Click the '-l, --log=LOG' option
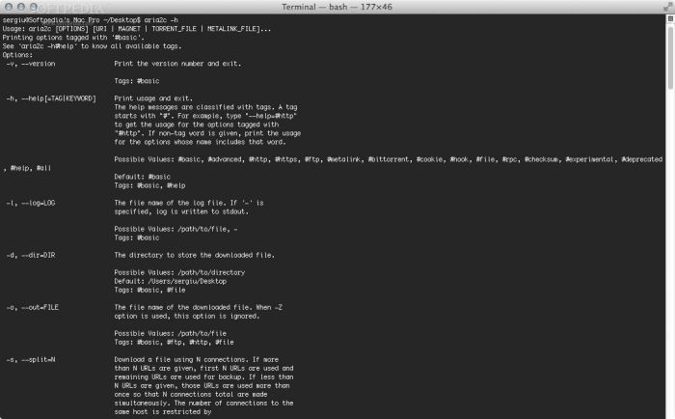The image size is (675, 419). [31, 203]
